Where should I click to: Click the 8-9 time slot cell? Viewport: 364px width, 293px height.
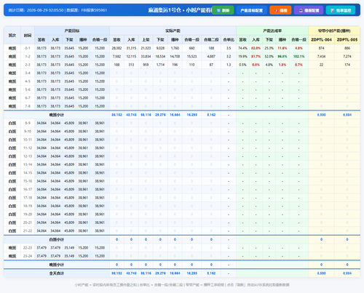[28, 123]
